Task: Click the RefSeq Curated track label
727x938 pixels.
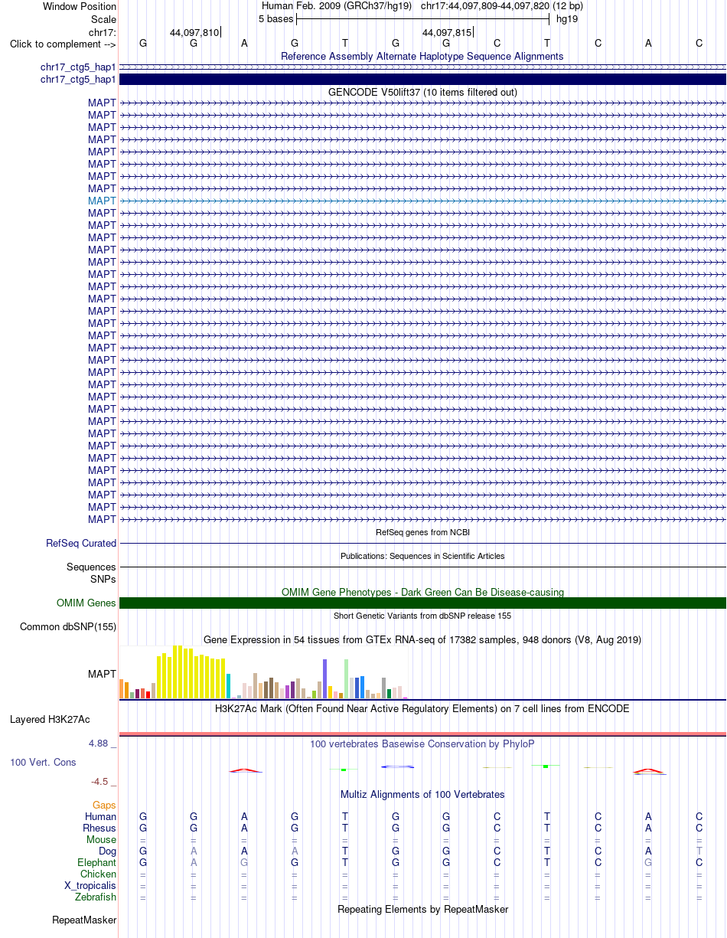Action: tap(81, 543)
